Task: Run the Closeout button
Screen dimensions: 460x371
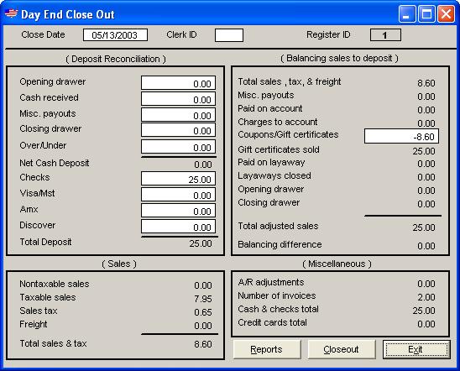Action: point(342,349)
